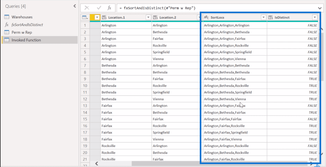Click the Perm w Rep table icon
The width and height of the screenshot is (326, 167).
pyautogui.click(x=7, y=32)
